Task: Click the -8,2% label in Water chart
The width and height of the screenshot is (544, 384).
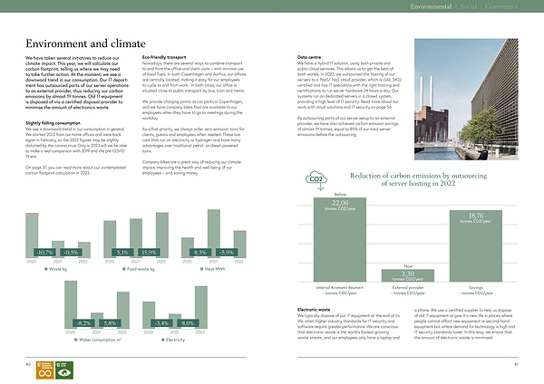Action: (x=83, y=322)
